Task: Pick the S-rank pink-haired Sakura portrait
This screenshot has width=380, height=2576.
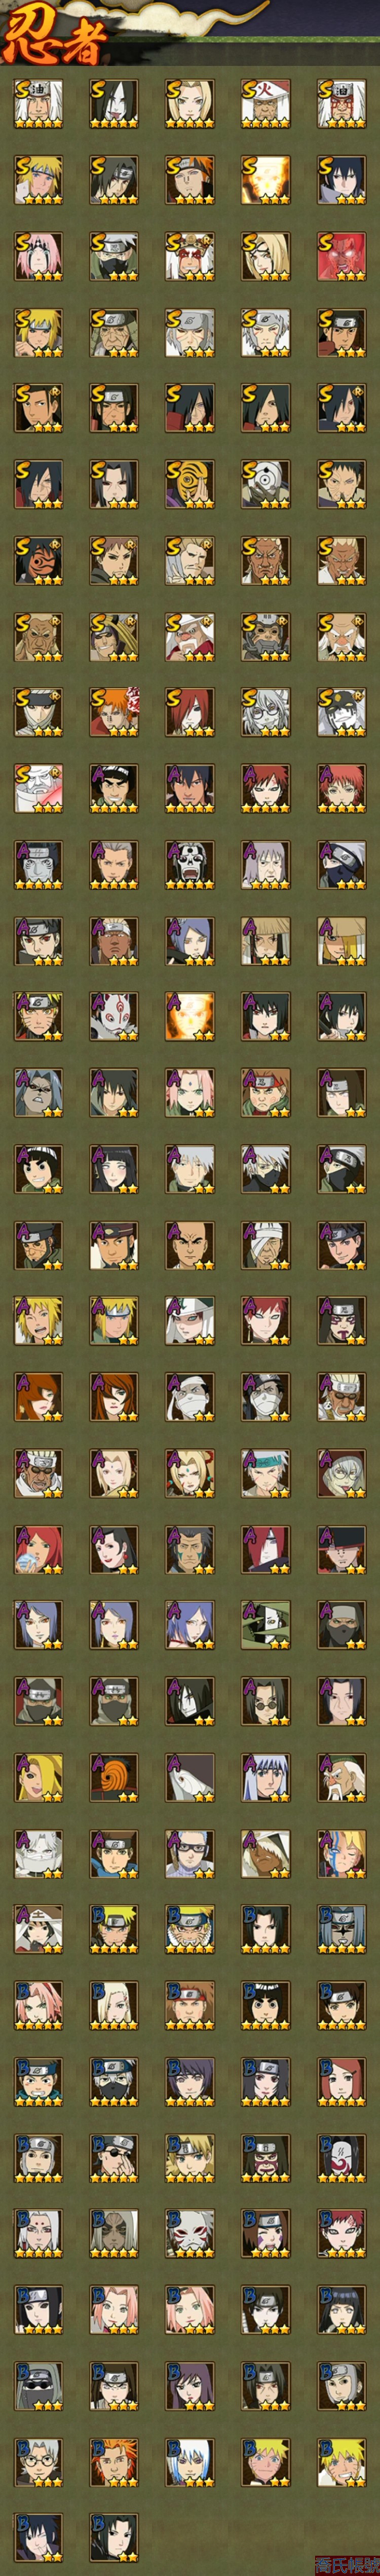Action: coord(38,256)
